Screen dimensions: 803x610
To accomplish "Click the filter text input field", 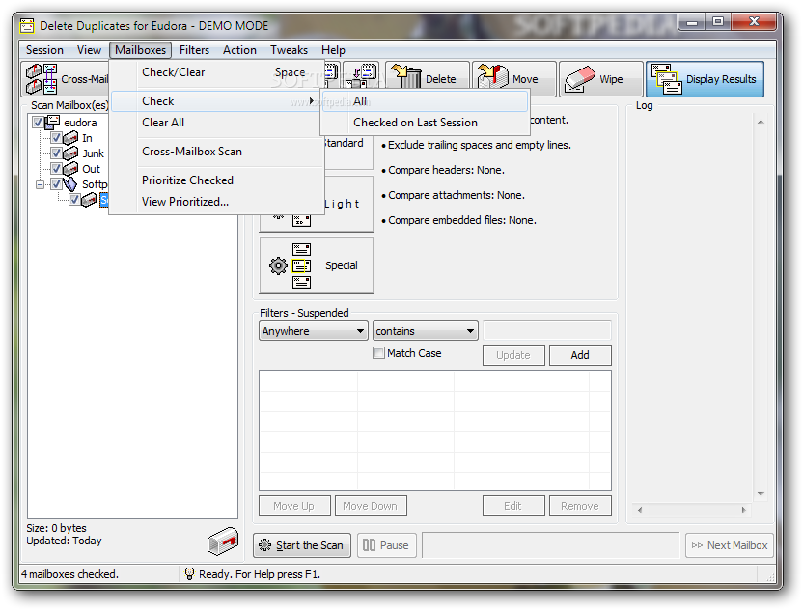I will (547, 331).
